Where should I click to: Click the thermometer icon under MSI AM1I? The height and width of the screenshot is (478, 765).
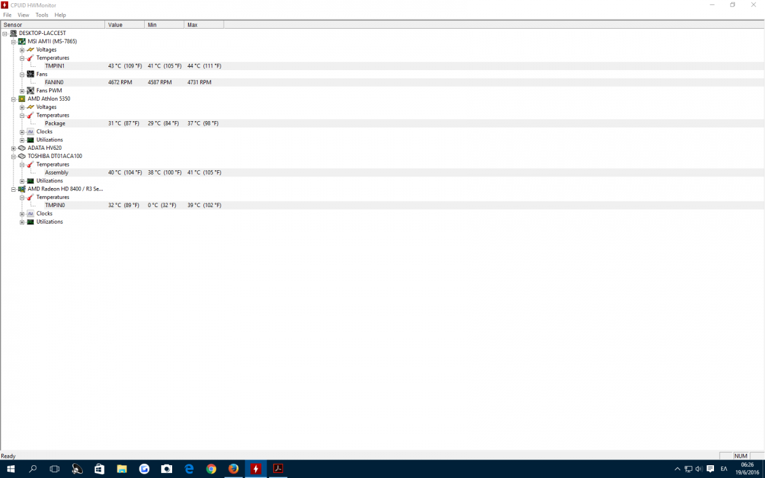(30, 58)
